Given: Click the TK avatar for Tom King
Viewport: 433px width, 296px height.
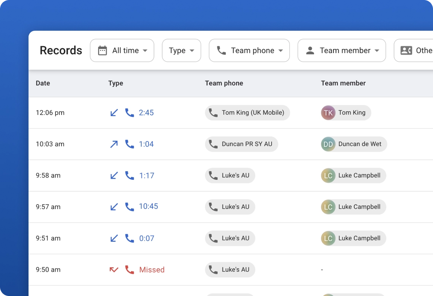Looking at the screenshot, I should [x=328, y=113].
